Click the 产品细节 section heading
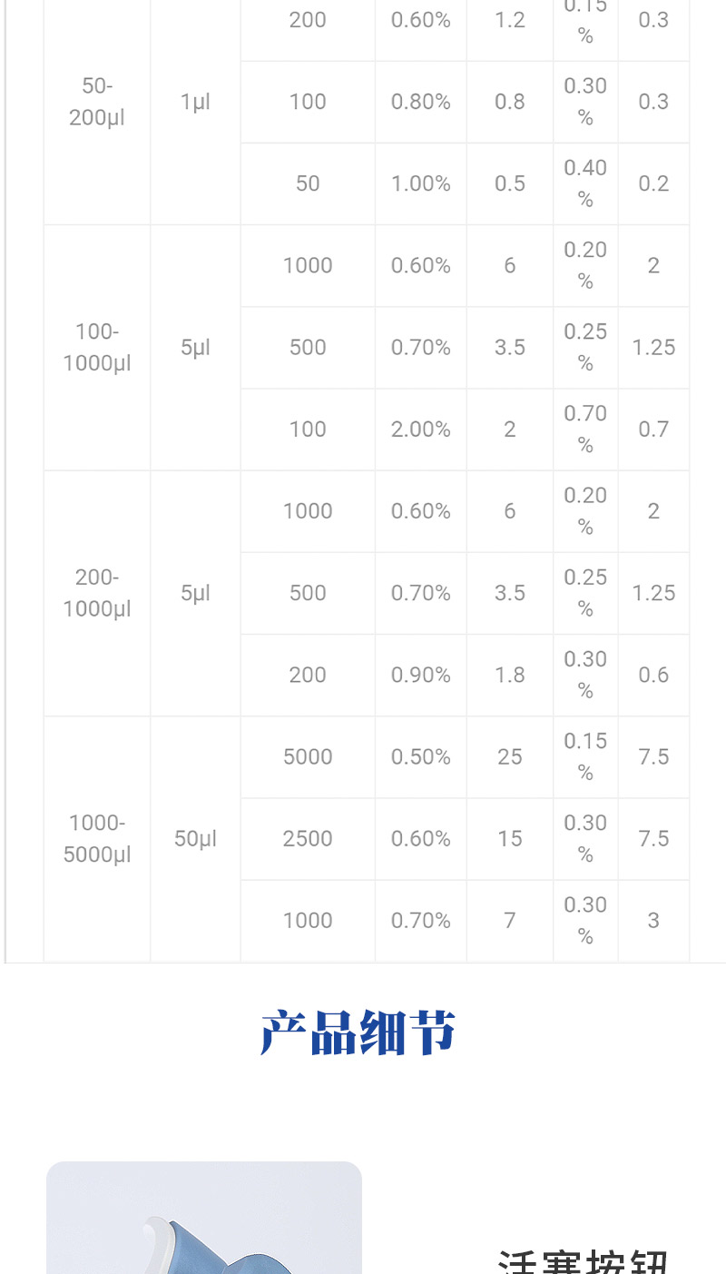 358,1032
